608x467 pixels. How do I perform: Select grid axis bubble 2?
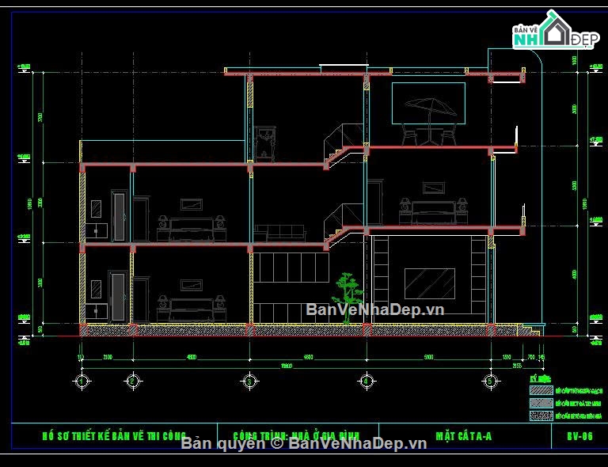pos(133,382)
